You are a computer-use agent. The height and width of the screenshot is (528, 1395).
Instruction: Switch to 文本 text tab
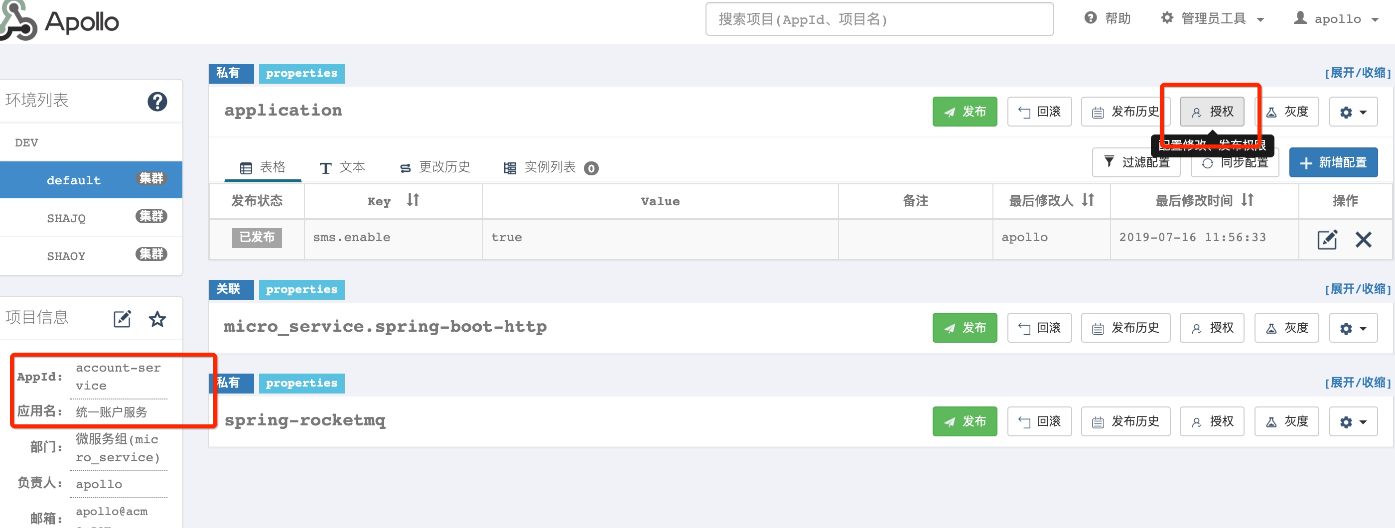(342, 167)
